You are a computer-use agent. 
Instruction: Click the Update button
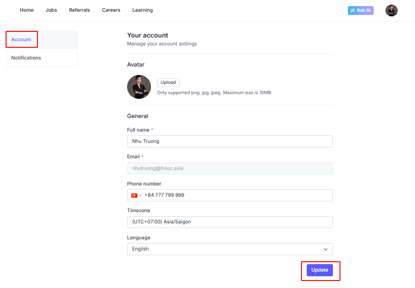(x=319, y=270)
